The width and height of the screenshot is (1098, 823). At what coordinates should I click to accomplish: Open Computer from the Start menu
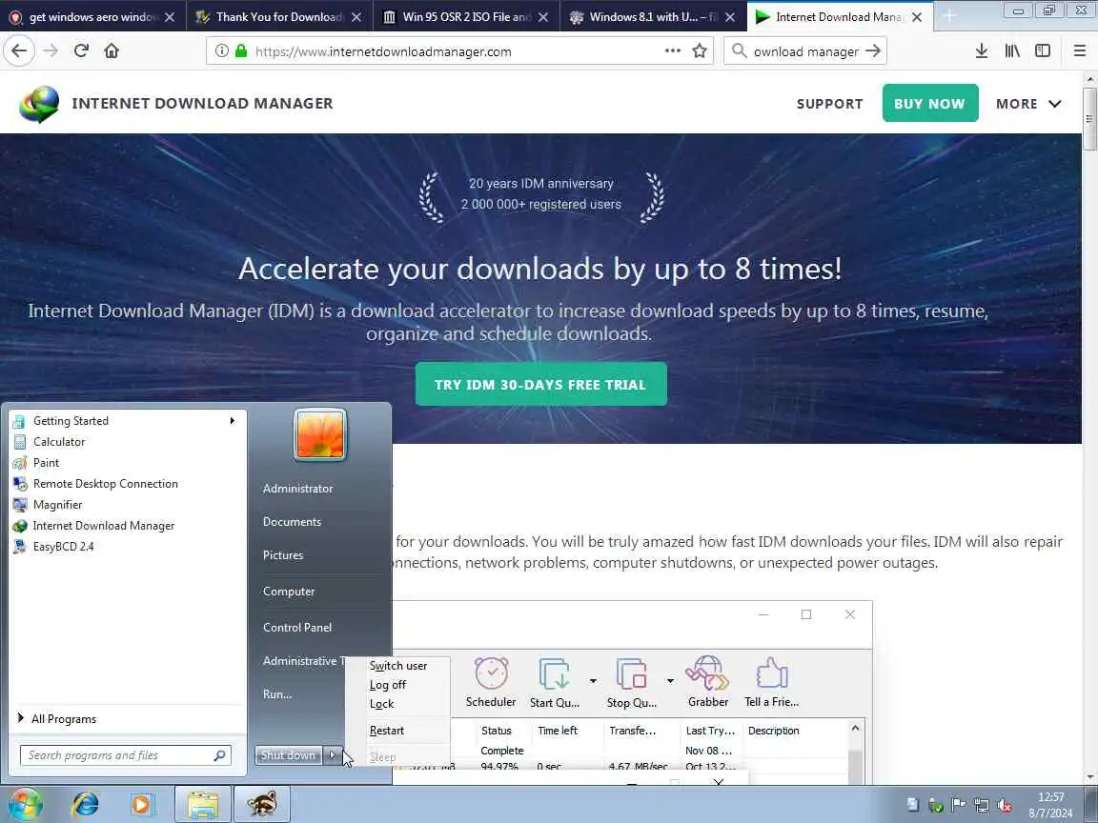[x=289, y=592]
